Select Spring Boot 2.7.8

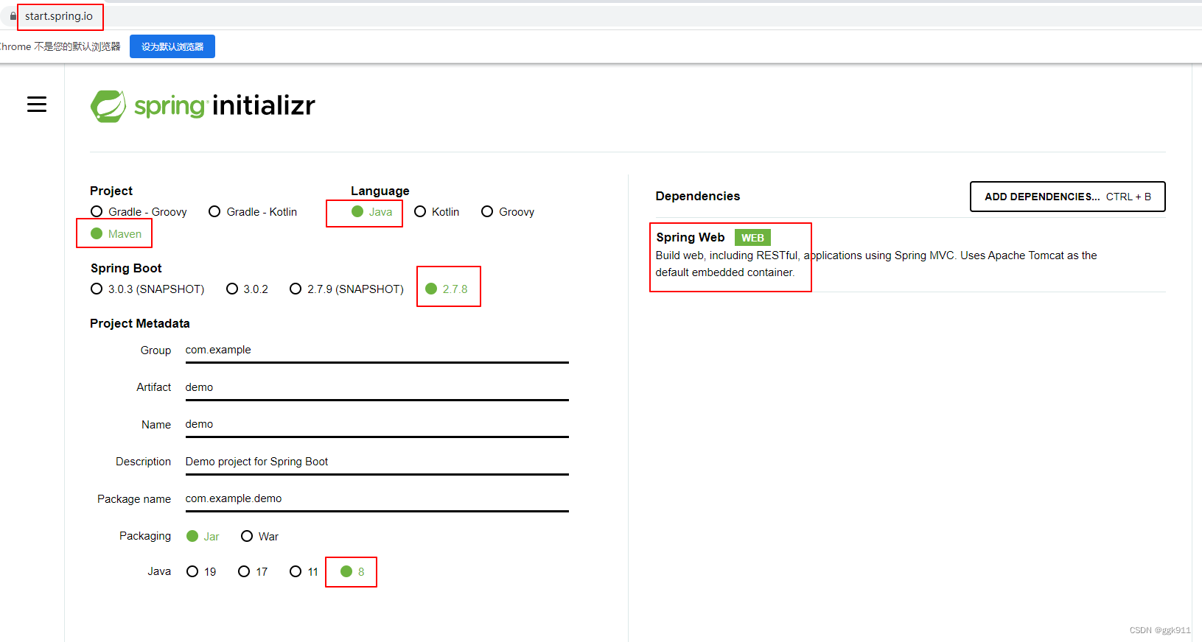[447, 289]
